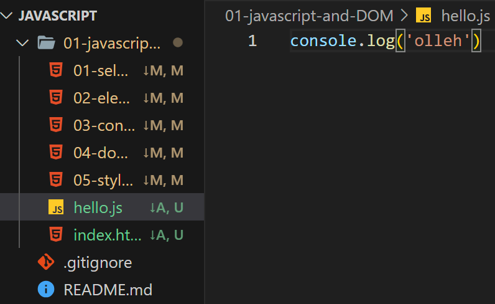Screen dimensions: 495x304
Task: Click the word console in the editor
Action: click(323, 41)
